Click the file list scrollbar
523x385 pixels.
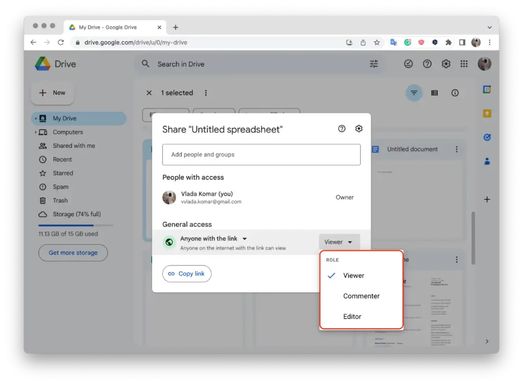473,237
